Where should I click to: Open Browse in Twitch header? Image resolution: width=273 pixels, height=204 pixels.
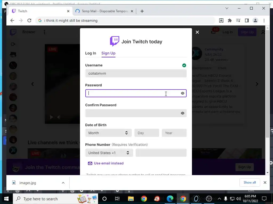(29, 32)
